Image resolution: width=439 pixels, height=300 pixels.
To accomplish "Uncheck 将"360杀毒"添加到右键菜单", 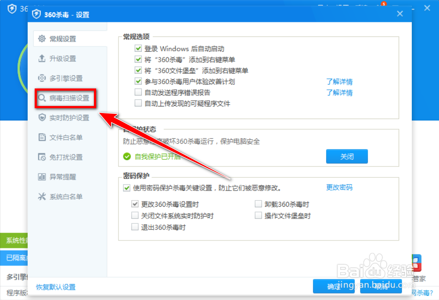I will (138, 59).
